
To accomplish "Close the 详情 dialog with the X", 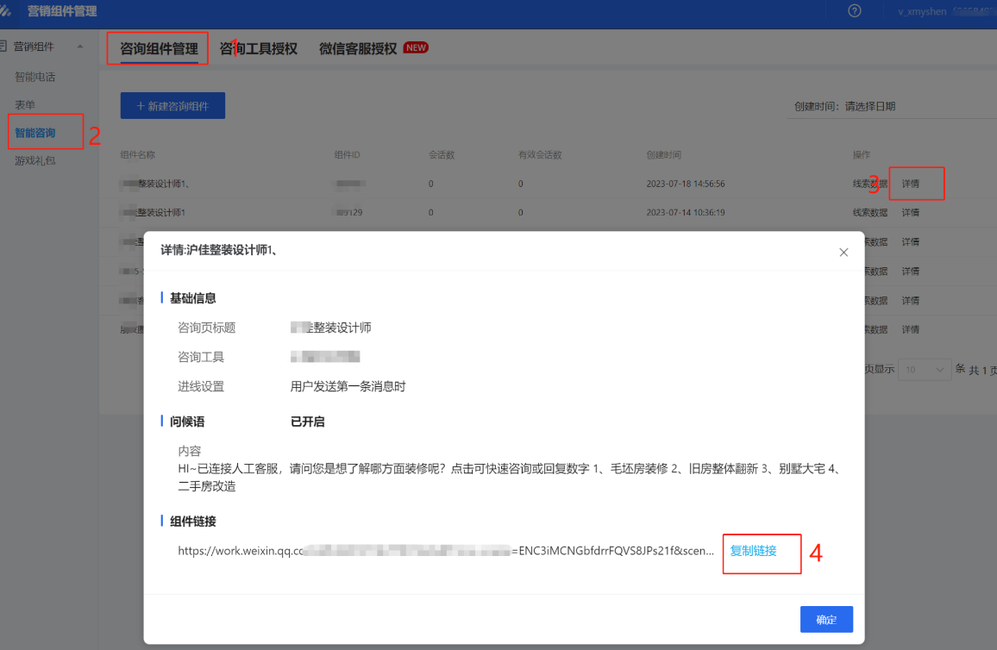I will (x=843, y=252).
